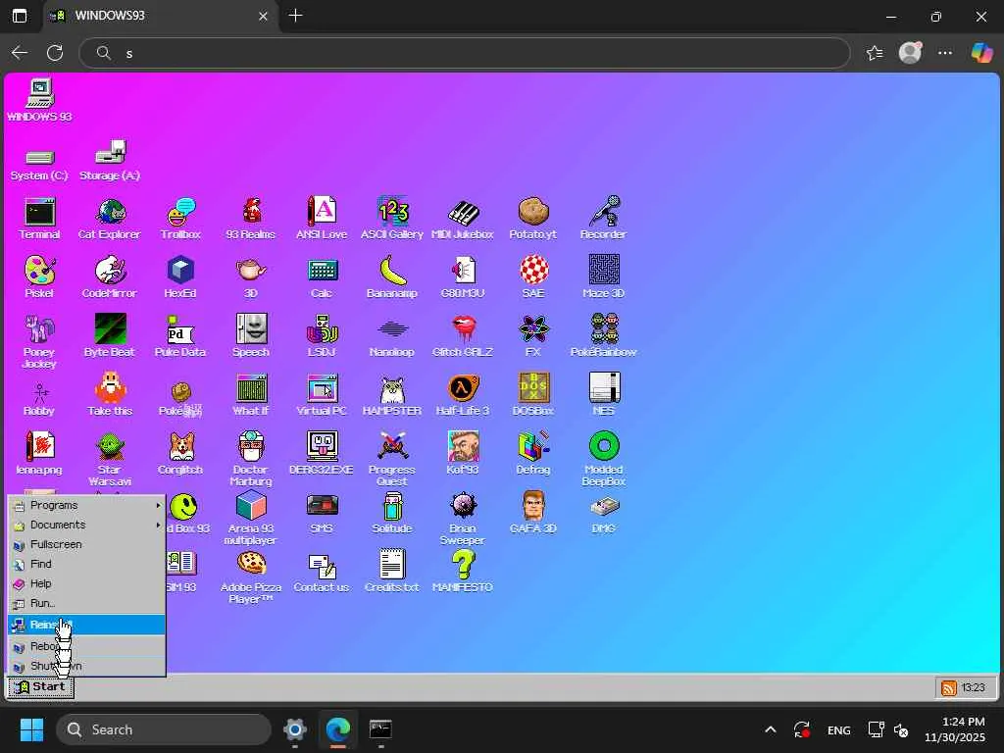Choose Run... in Start menu

[86, 603]
